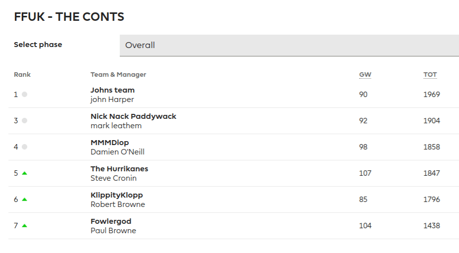Click the grey dot next to rank 3
Screen dimensions: 459x253
24,121
